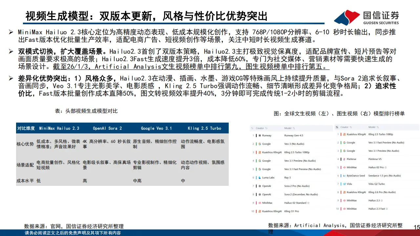Screen dimensions: 420x236
Task: Click the Google logo in the rank 5 Veo 3.1 Fast Preview row
Action: pyautogui.click(x=260, y=169)
